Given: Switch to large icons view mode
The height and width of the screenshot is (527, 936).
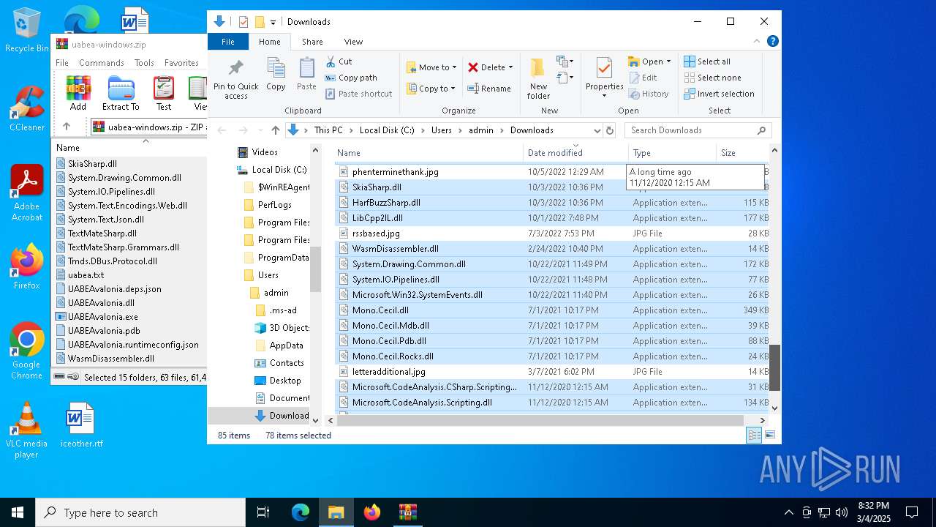Looking at the screenshot, I should coord(769,436).
